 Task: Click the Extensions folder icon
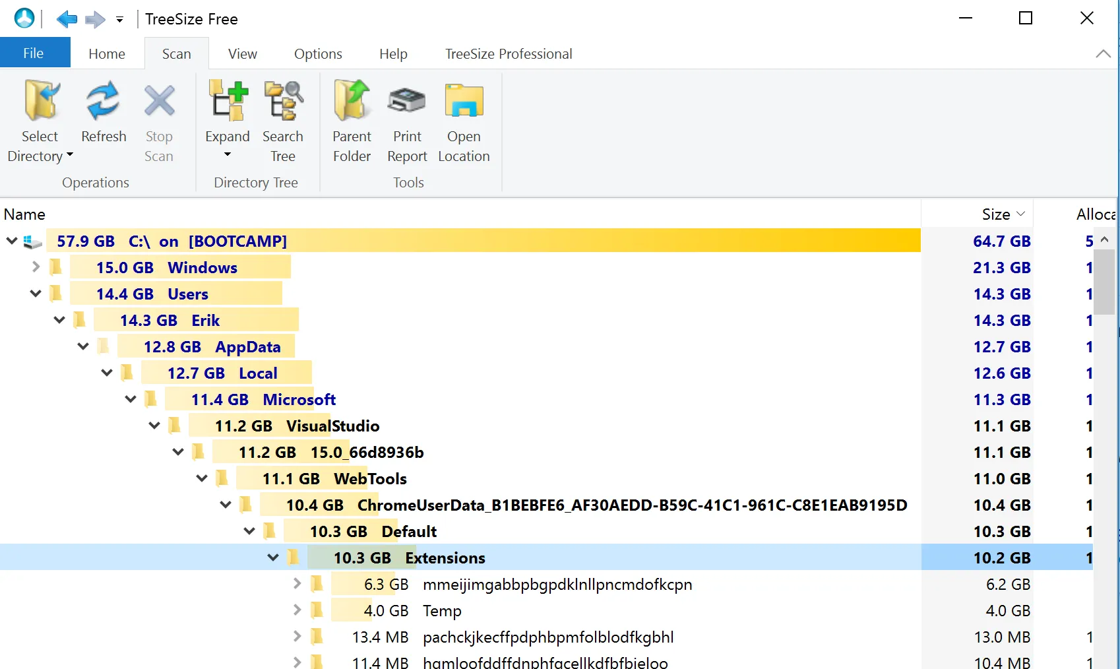[294, 557]
